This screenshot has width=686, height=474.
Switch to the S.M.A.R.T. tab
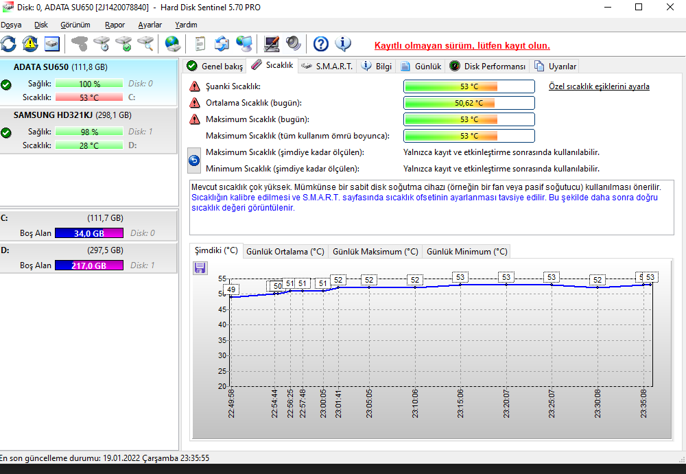pyautogui.click(x=327, y=66)
